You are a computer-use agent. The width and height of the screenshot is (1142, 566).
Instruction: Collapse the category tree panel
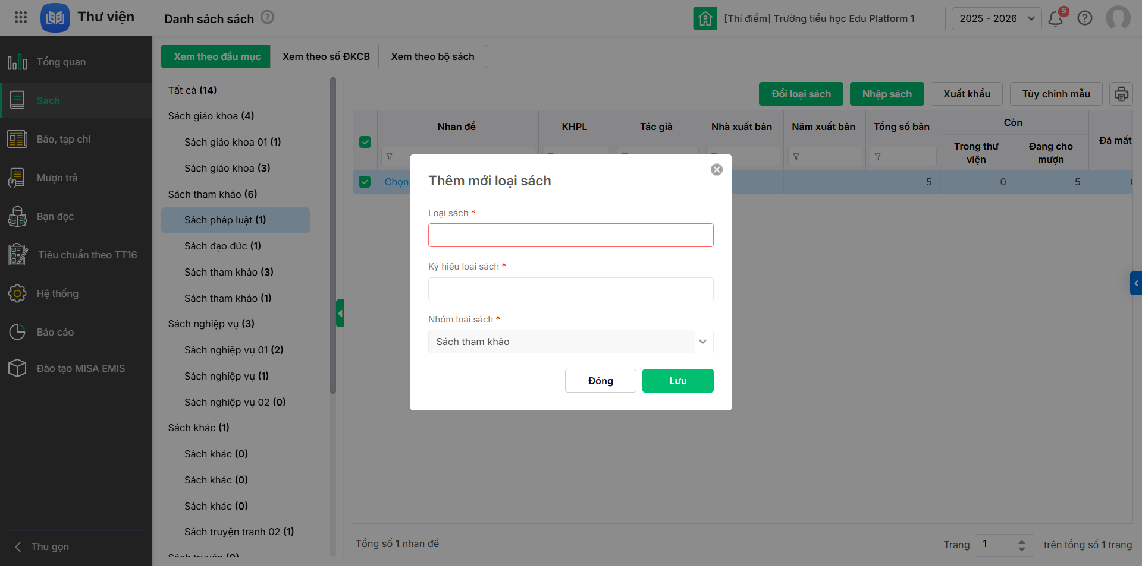pos(340,313)
